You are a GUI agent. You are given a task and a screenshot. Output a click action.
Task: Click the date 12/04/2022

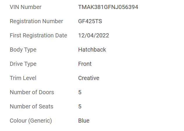tap(93, 36)
